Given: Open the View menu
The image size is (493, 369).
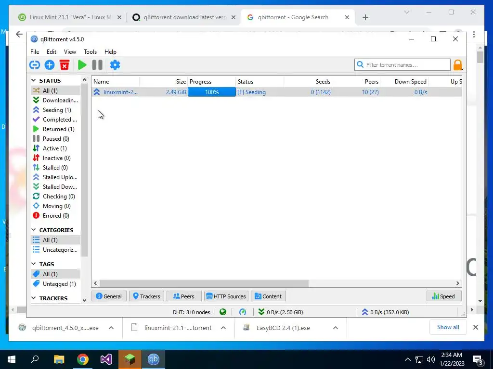Looking at the screenshot, I should (x=70, y=52).
